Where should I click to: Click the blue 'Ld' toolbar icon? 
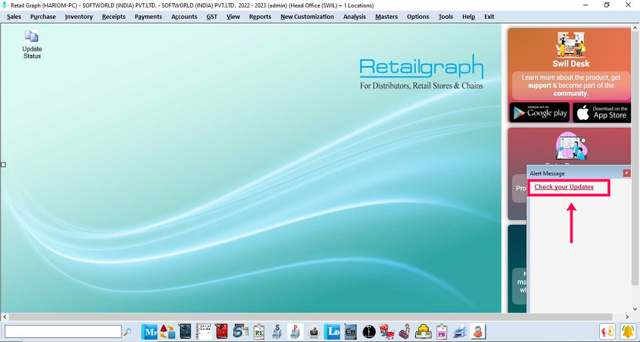[x=332, y=331]
